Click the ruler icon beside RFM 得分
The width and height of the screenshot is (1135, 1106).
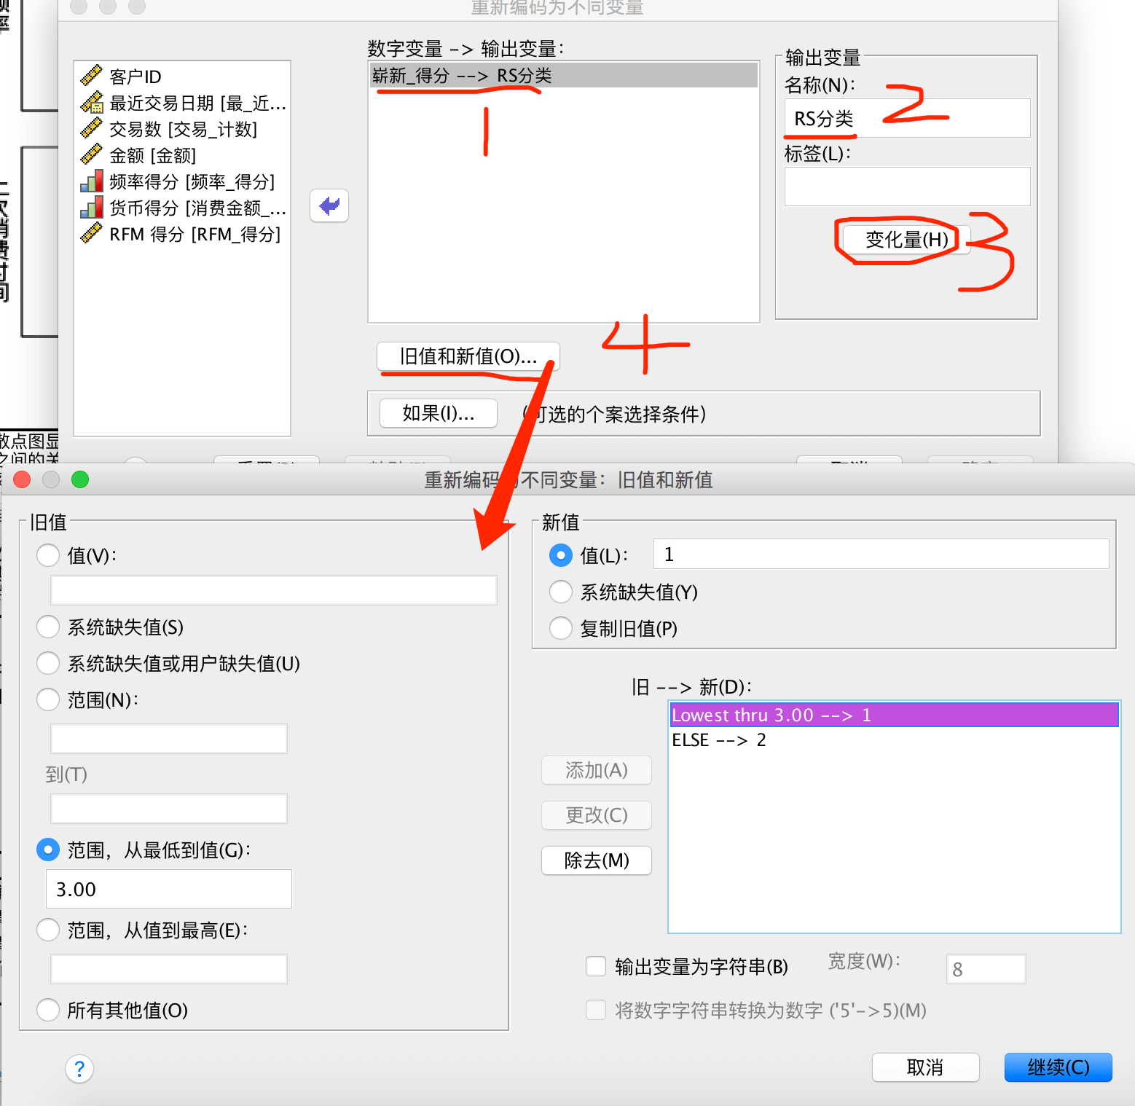91,233
